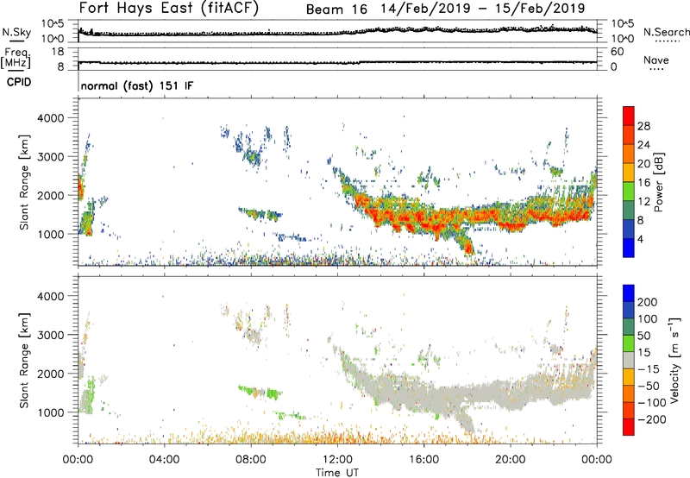Screen dimensions: 690x478
Task: Click the 'Fort Hays East (fitACF)' title
Action: 169,9
